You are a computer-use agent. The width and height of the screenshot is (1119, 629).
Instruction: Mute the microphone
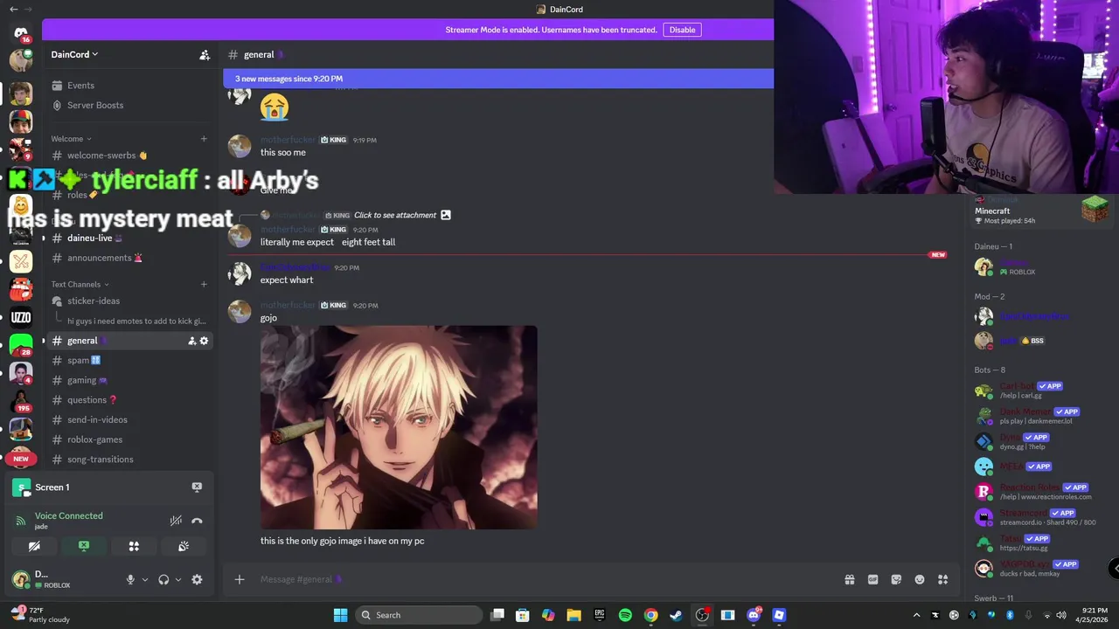[130, 579]
